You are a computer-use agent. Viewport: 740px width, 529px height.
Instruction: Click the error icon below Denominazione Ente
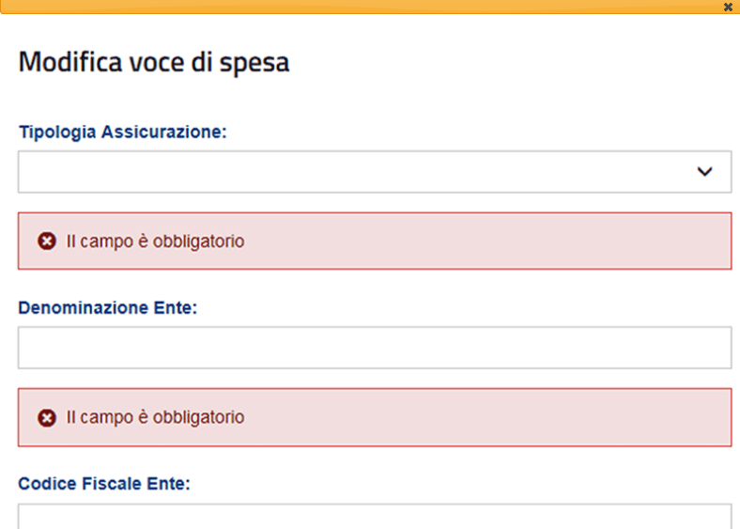(47, 417)
